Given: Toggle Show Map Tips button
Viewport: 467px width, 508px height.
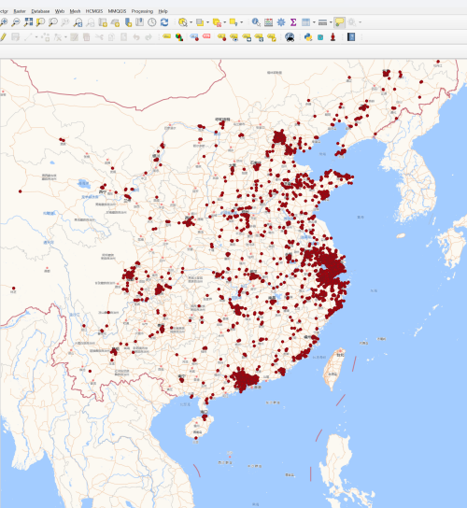Looking at the screenshot, I should (339, 22).
